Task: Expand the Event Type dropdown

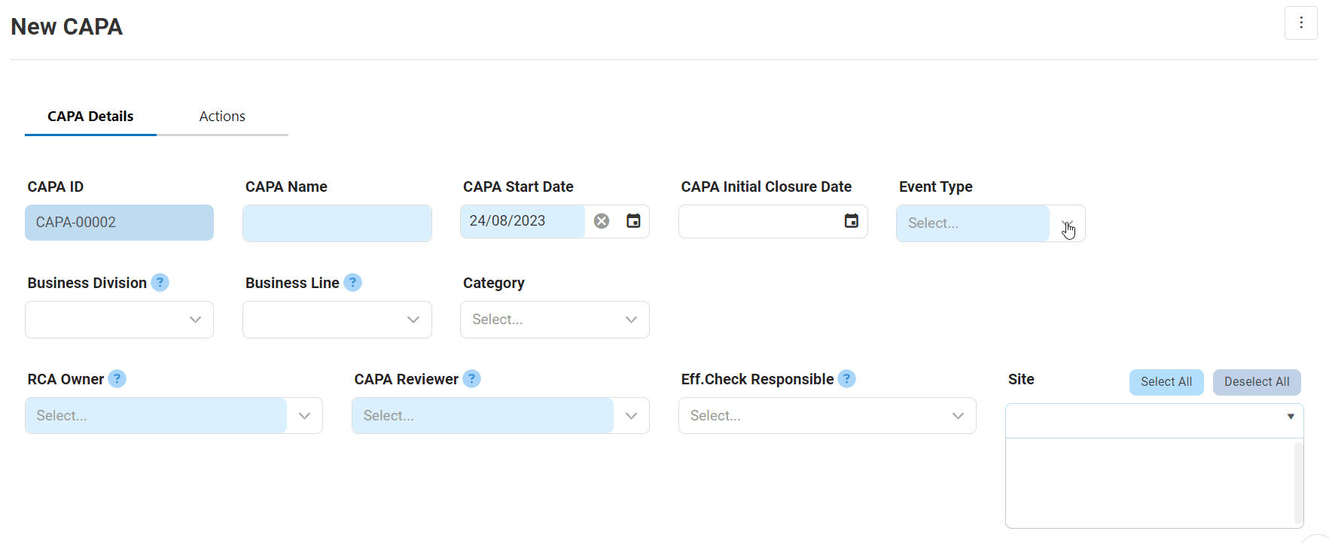Action: coord(1066,224)
